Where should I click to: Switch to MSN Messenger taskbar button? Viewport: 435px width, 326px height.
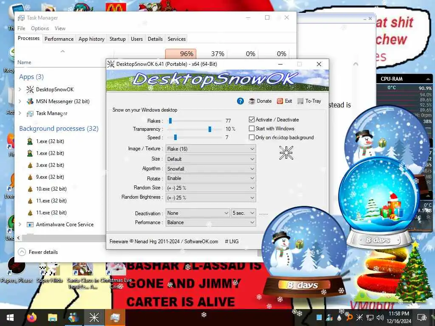[73, 318]
